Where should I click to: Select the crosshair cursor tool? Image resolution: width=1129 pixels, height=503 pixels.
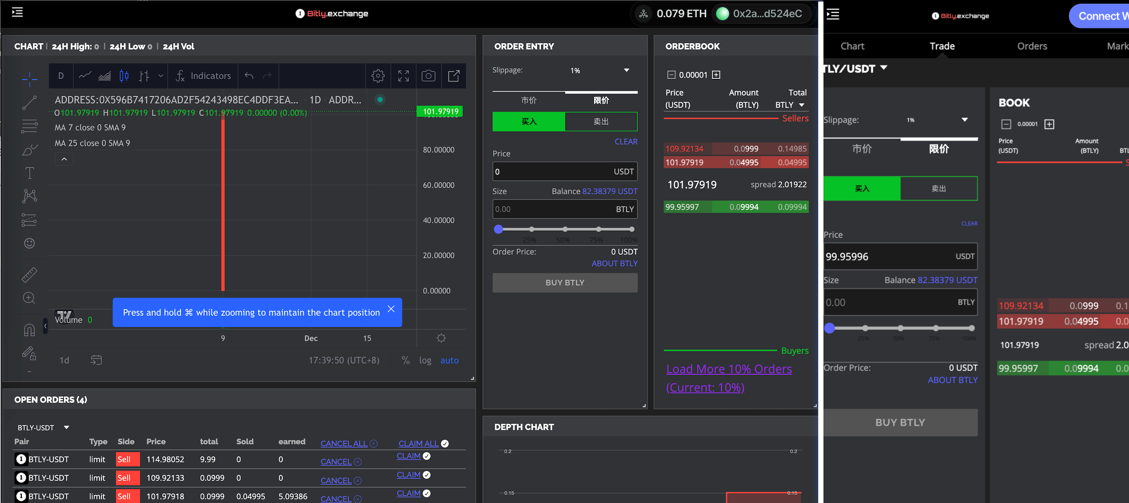[x=29, y=79]
